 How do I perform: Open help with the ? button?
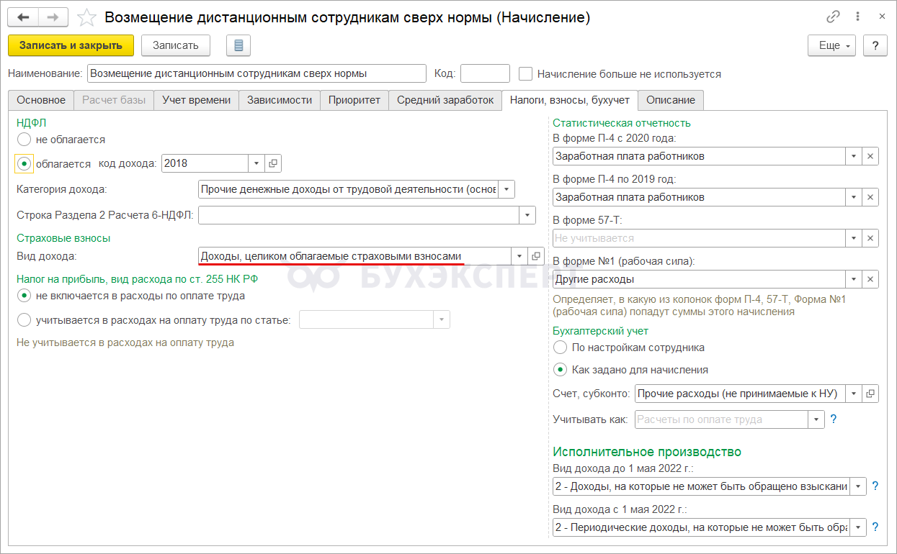point(875,45)
